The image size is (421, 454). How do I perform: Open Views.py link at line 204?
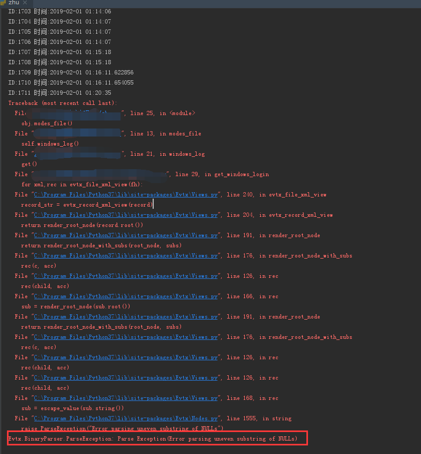[126, 215]
